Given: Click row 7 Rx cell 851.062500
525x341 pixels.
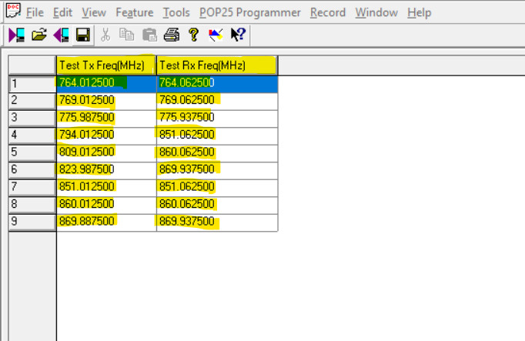Looking at the screenshot, I should [x=217, y=188].
